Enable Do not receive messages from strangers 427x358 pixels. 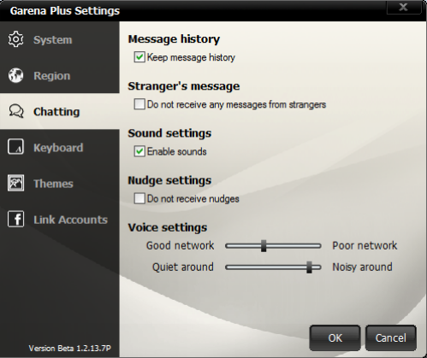click(x=139, y=104)
